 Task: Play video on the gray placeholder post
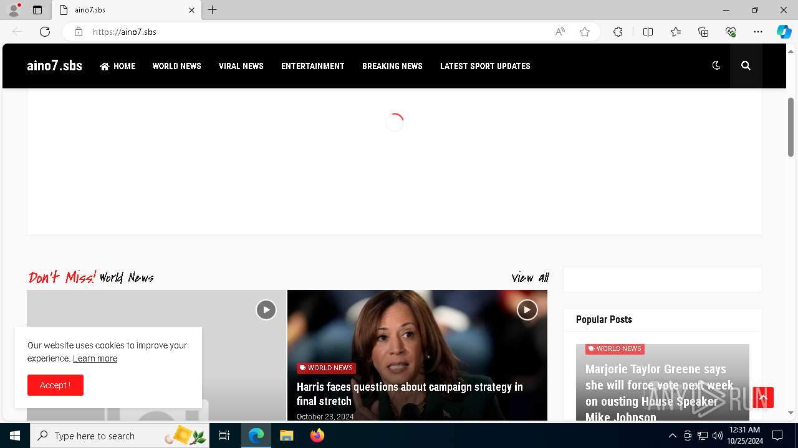tap(266, 309)
